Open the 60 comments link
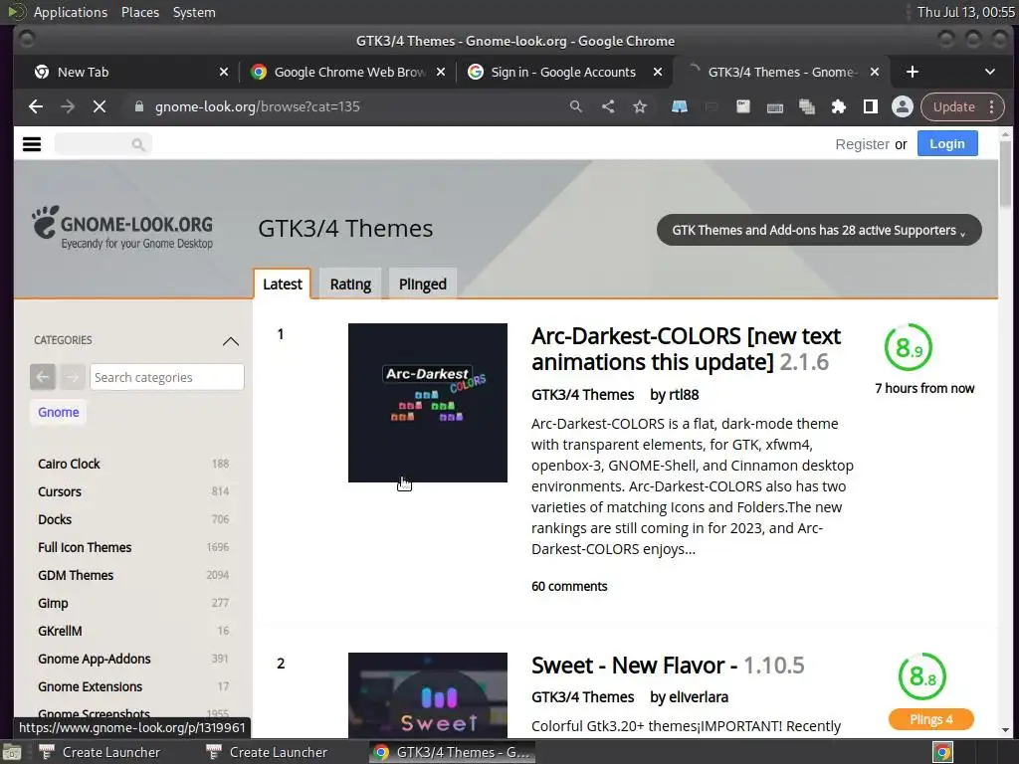Screen dimensions: 1019x764 (569, 587)
